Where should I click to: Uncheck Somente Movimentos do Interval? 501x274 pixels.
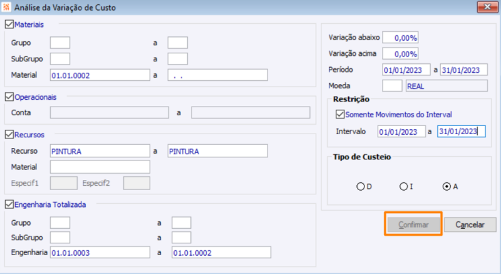pyautogui.click(x=340, y=114)
